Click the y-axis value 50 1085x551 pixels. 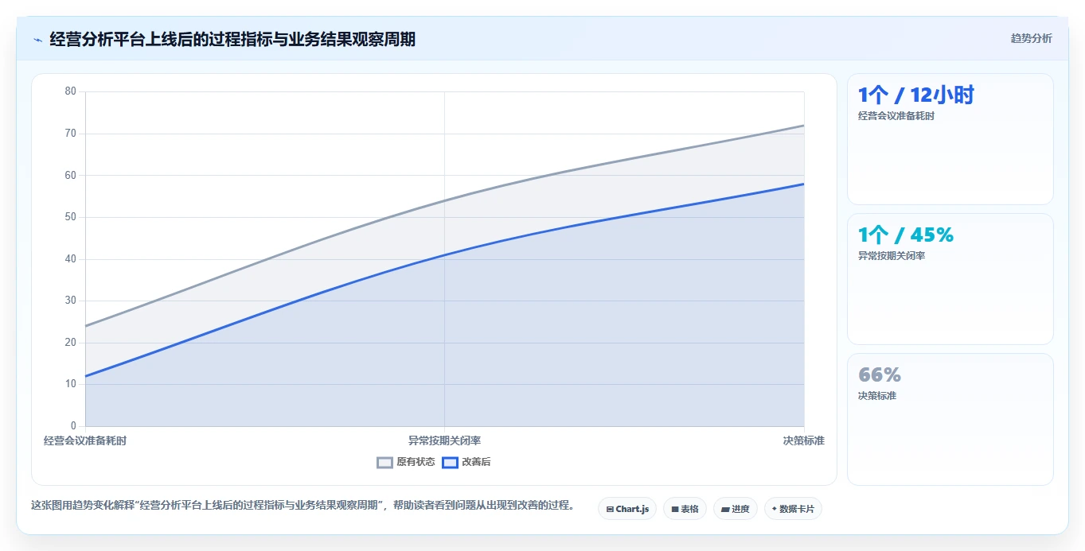(x=71, y=217)
